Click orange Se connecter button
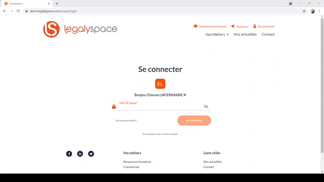Screen dimensions: 324x182 tap(194, 121)
